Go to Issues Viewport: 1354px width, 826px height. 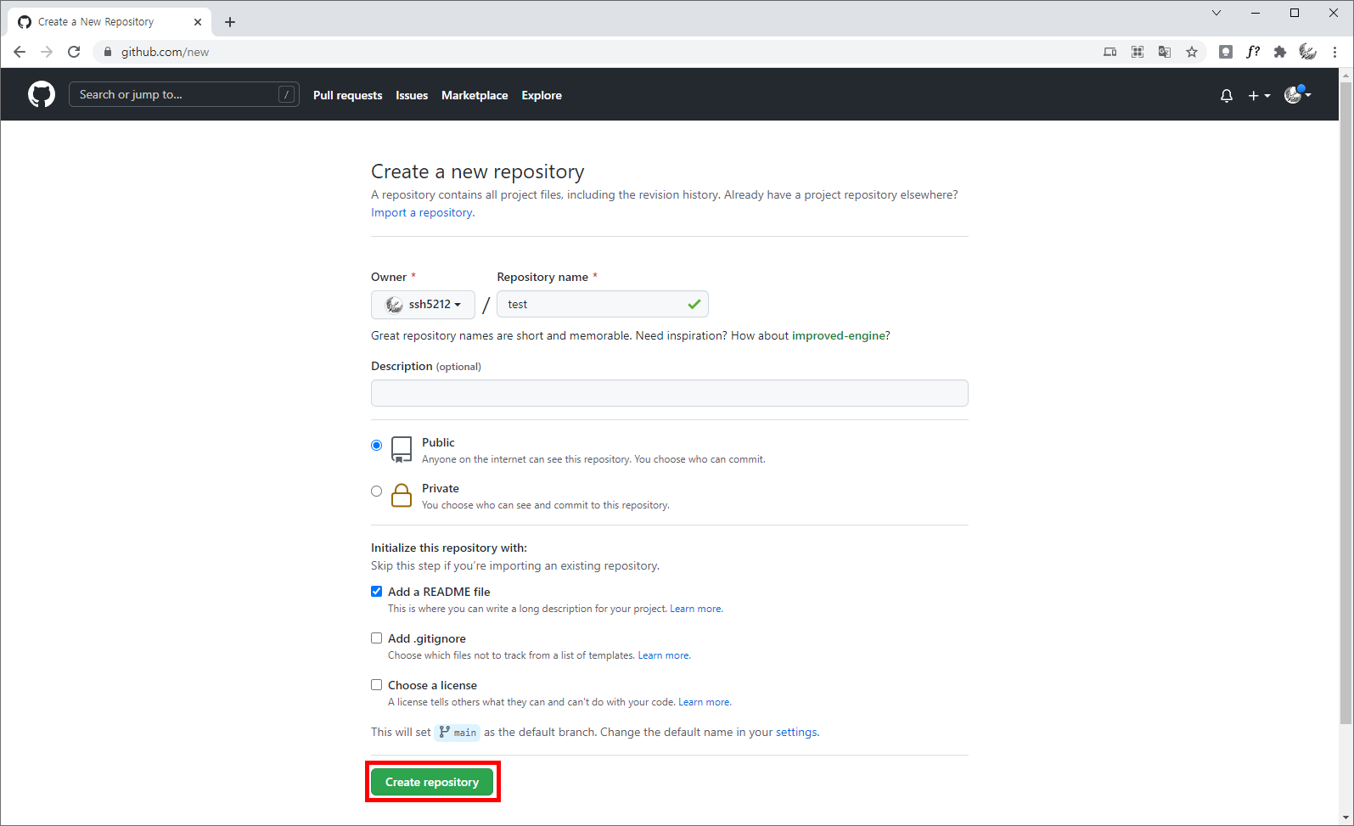point(412,96)
